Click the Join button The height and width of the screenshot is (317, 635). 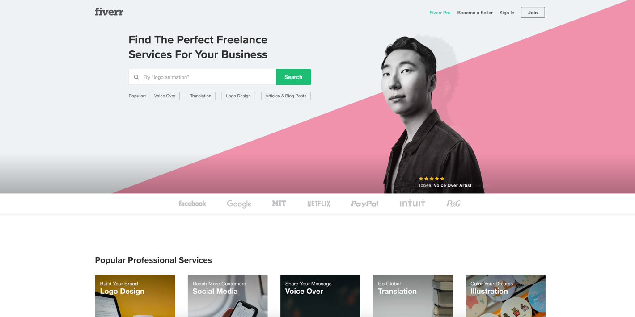[x=533, y=13]
